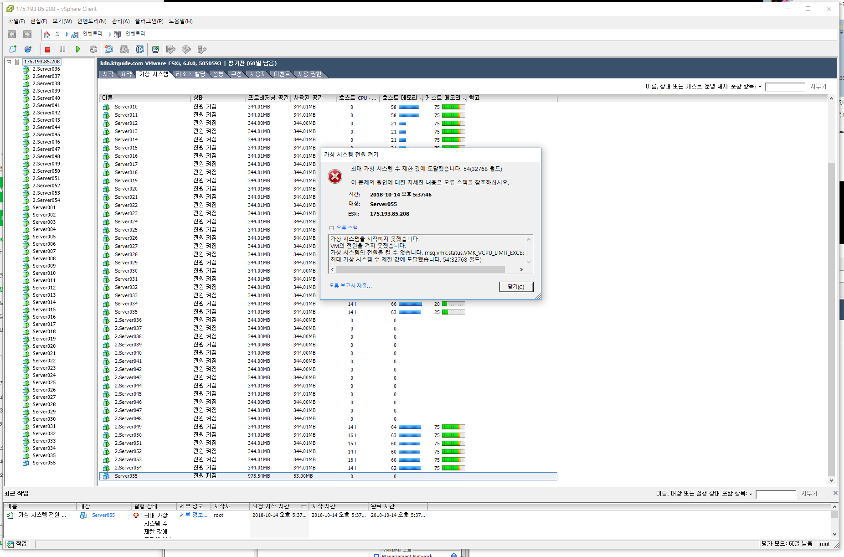This screenshot has width=844, height=557.
Task: Switch to the Permissions (사용 권한) tab
Action: point(309,74)
